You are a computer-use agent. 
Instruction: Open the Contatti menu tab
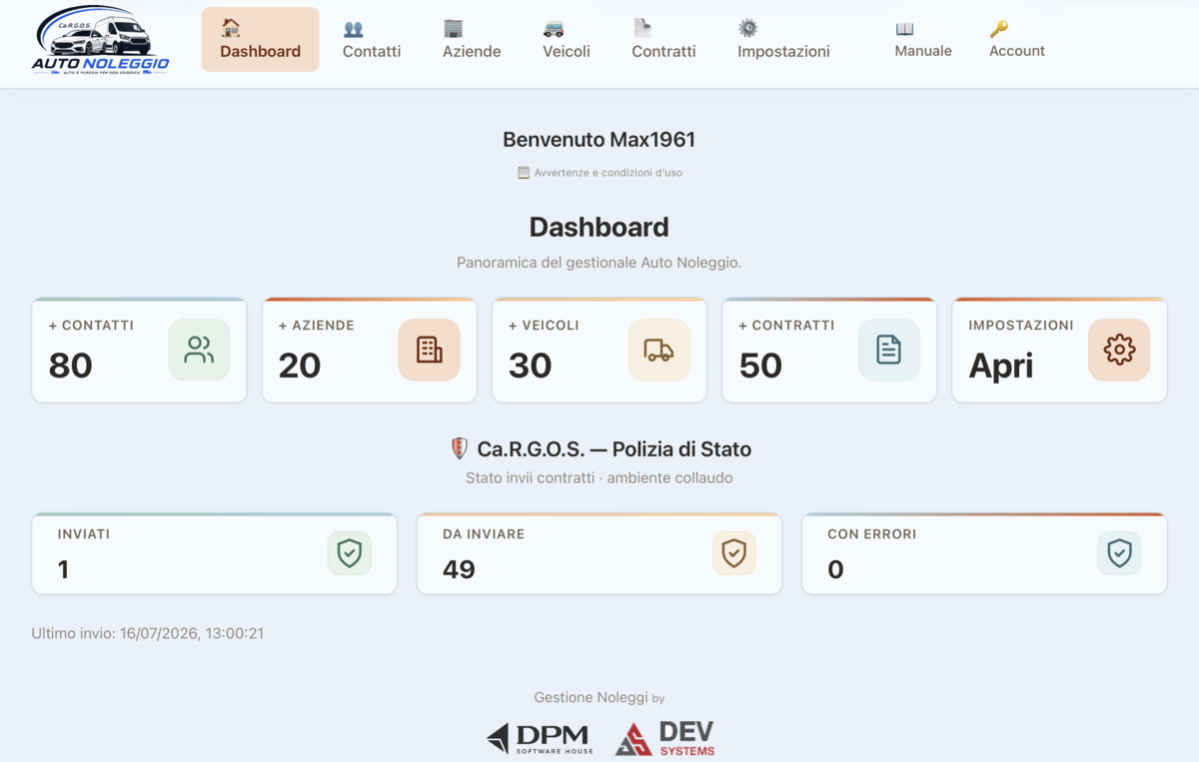pyautogui.click(x=372, y=40)
